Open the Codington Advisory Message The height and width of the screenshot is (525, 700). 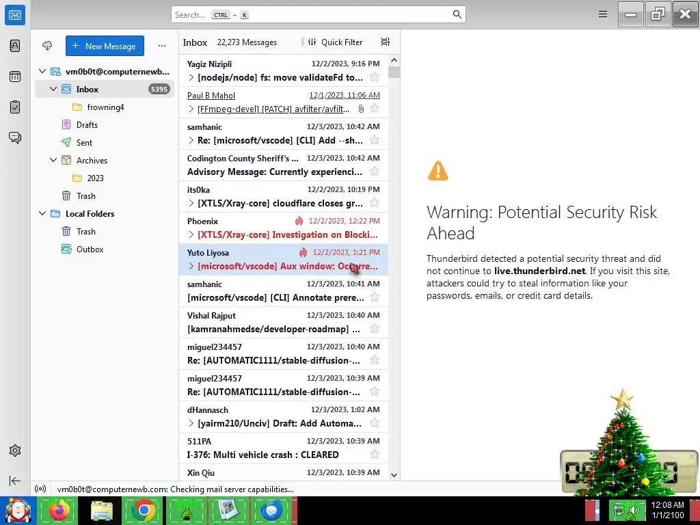284,165
